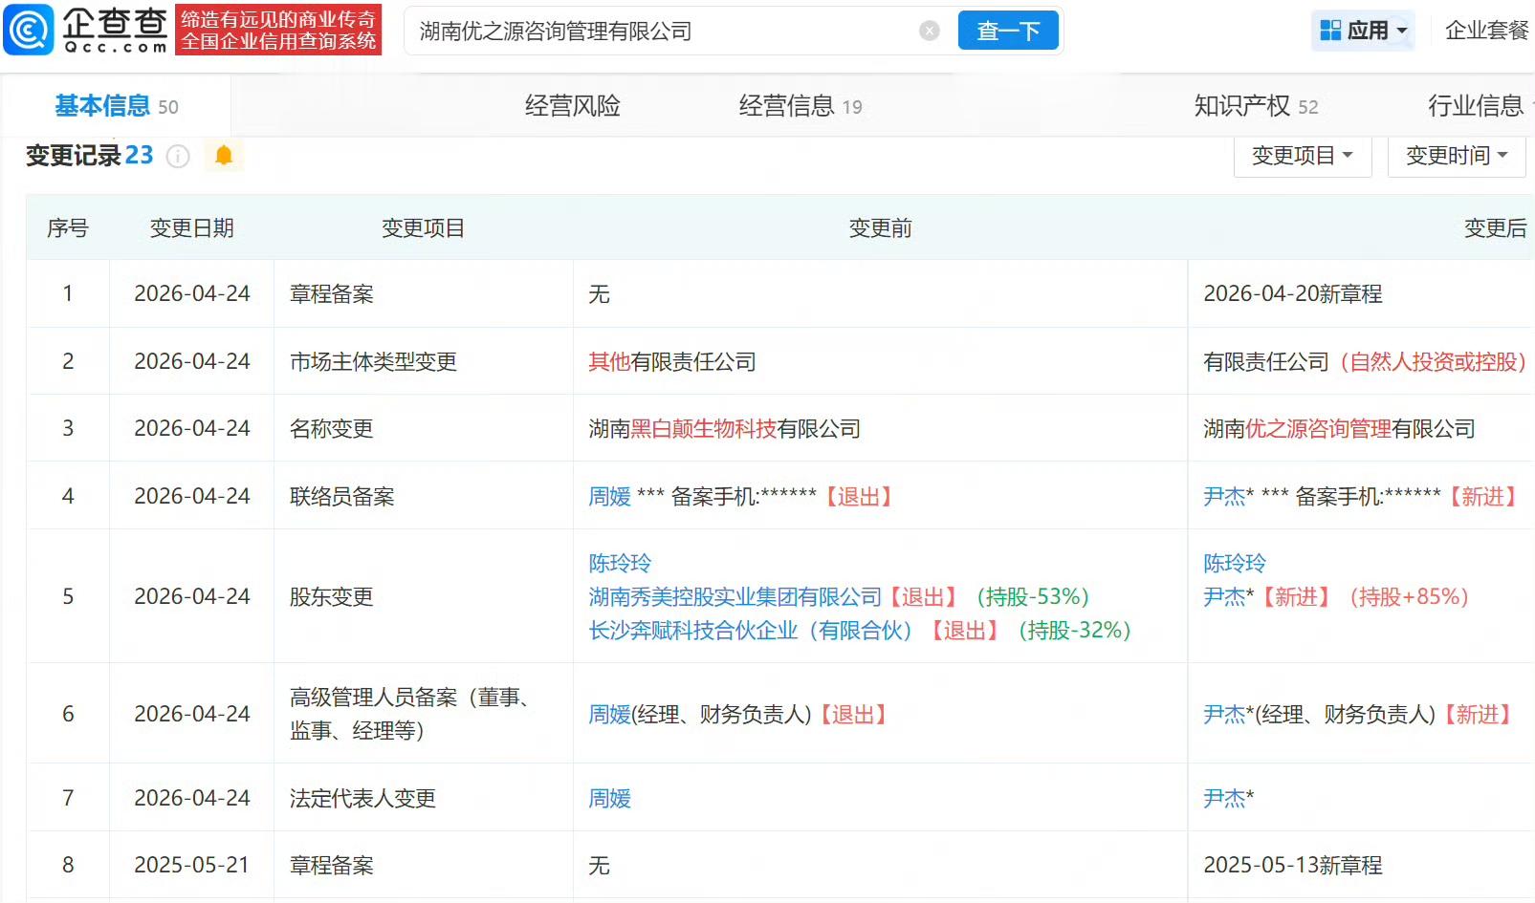The image size is (1535, 903).
Task: Open 尹杰* link in the 高级管理人员备案 row
Action: coord(1229,715)
